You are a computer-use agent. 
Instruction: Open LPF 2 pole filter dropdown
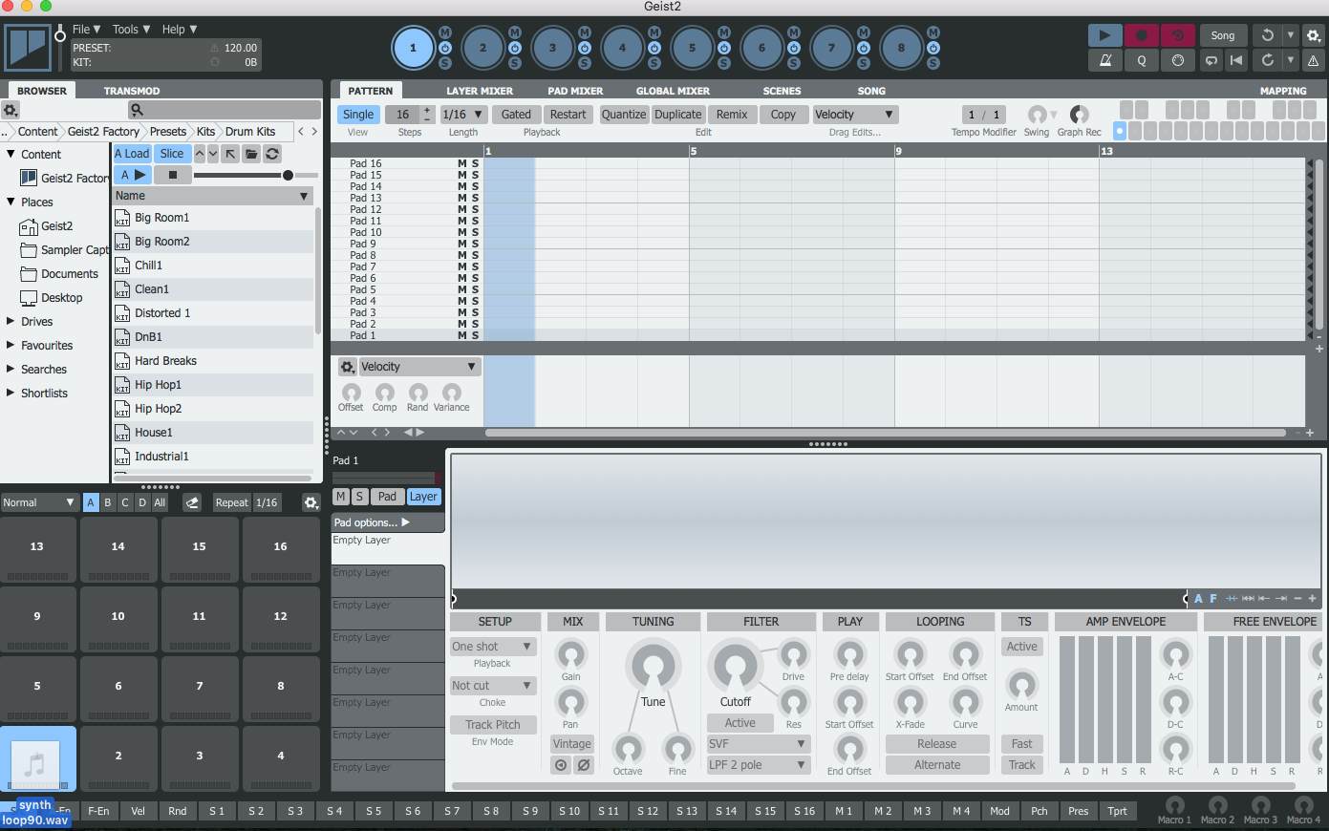(759, 765)
